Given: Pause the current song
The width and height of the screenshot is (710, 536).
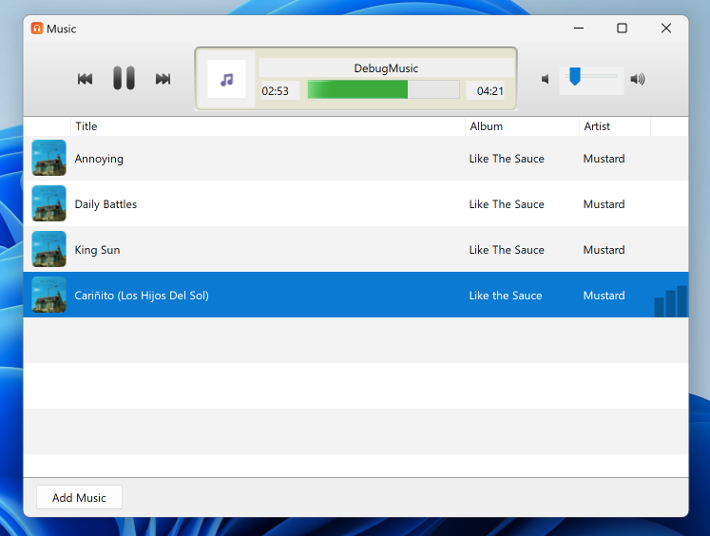Looking at the screenshot, I should pos(124,78).
